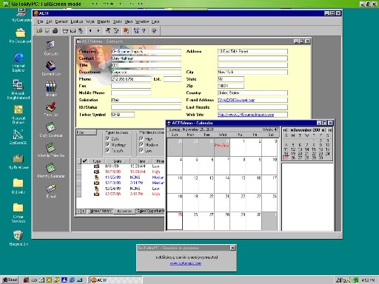Click the E-mail Address link
The image size is (379, 284).
(236, 100)
